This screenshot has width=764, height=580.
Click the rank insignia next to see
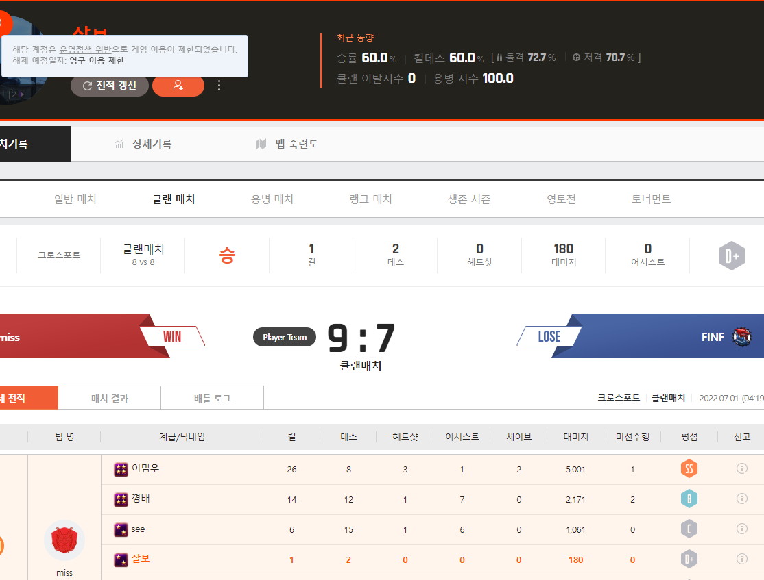(x=121, y=529)
